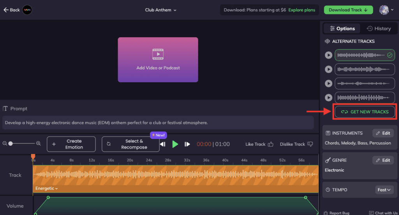This screenshot has height=215, width=399.
Task: Switch to the History tab
Action: [x=379, y=28]
